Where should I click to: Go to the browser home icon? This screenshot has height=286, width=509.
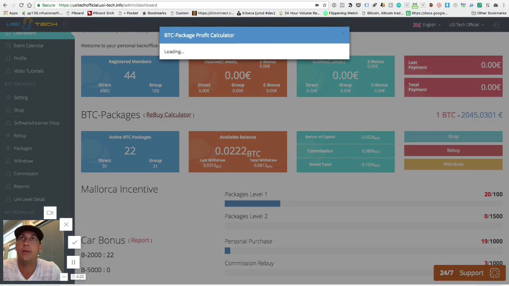click(30, 5)
